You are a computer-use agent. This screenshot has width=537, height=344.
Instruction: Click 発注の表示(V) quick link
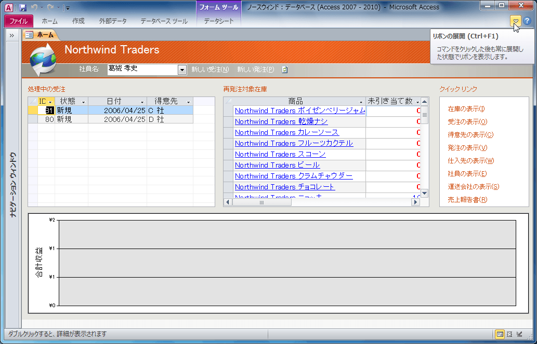(x=467, y=148)
